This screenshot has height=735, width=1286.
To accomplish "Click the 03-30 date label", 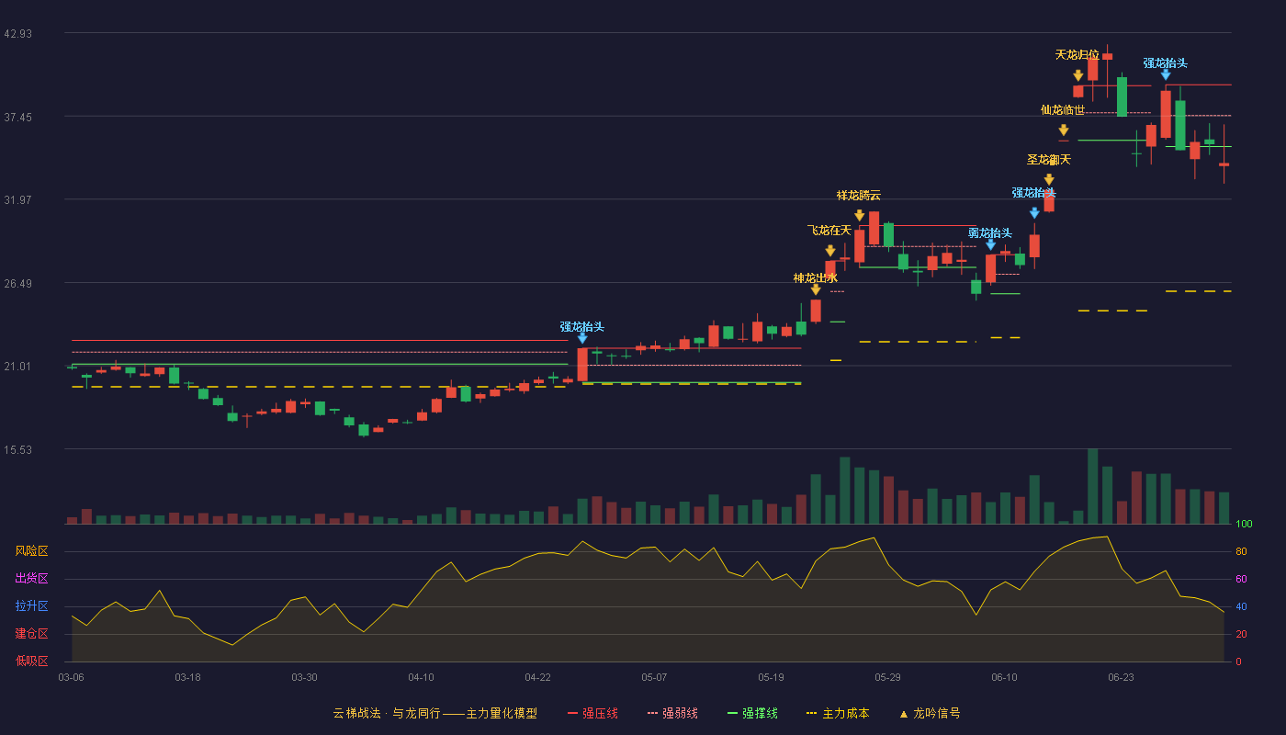I will tap(304, 677).
